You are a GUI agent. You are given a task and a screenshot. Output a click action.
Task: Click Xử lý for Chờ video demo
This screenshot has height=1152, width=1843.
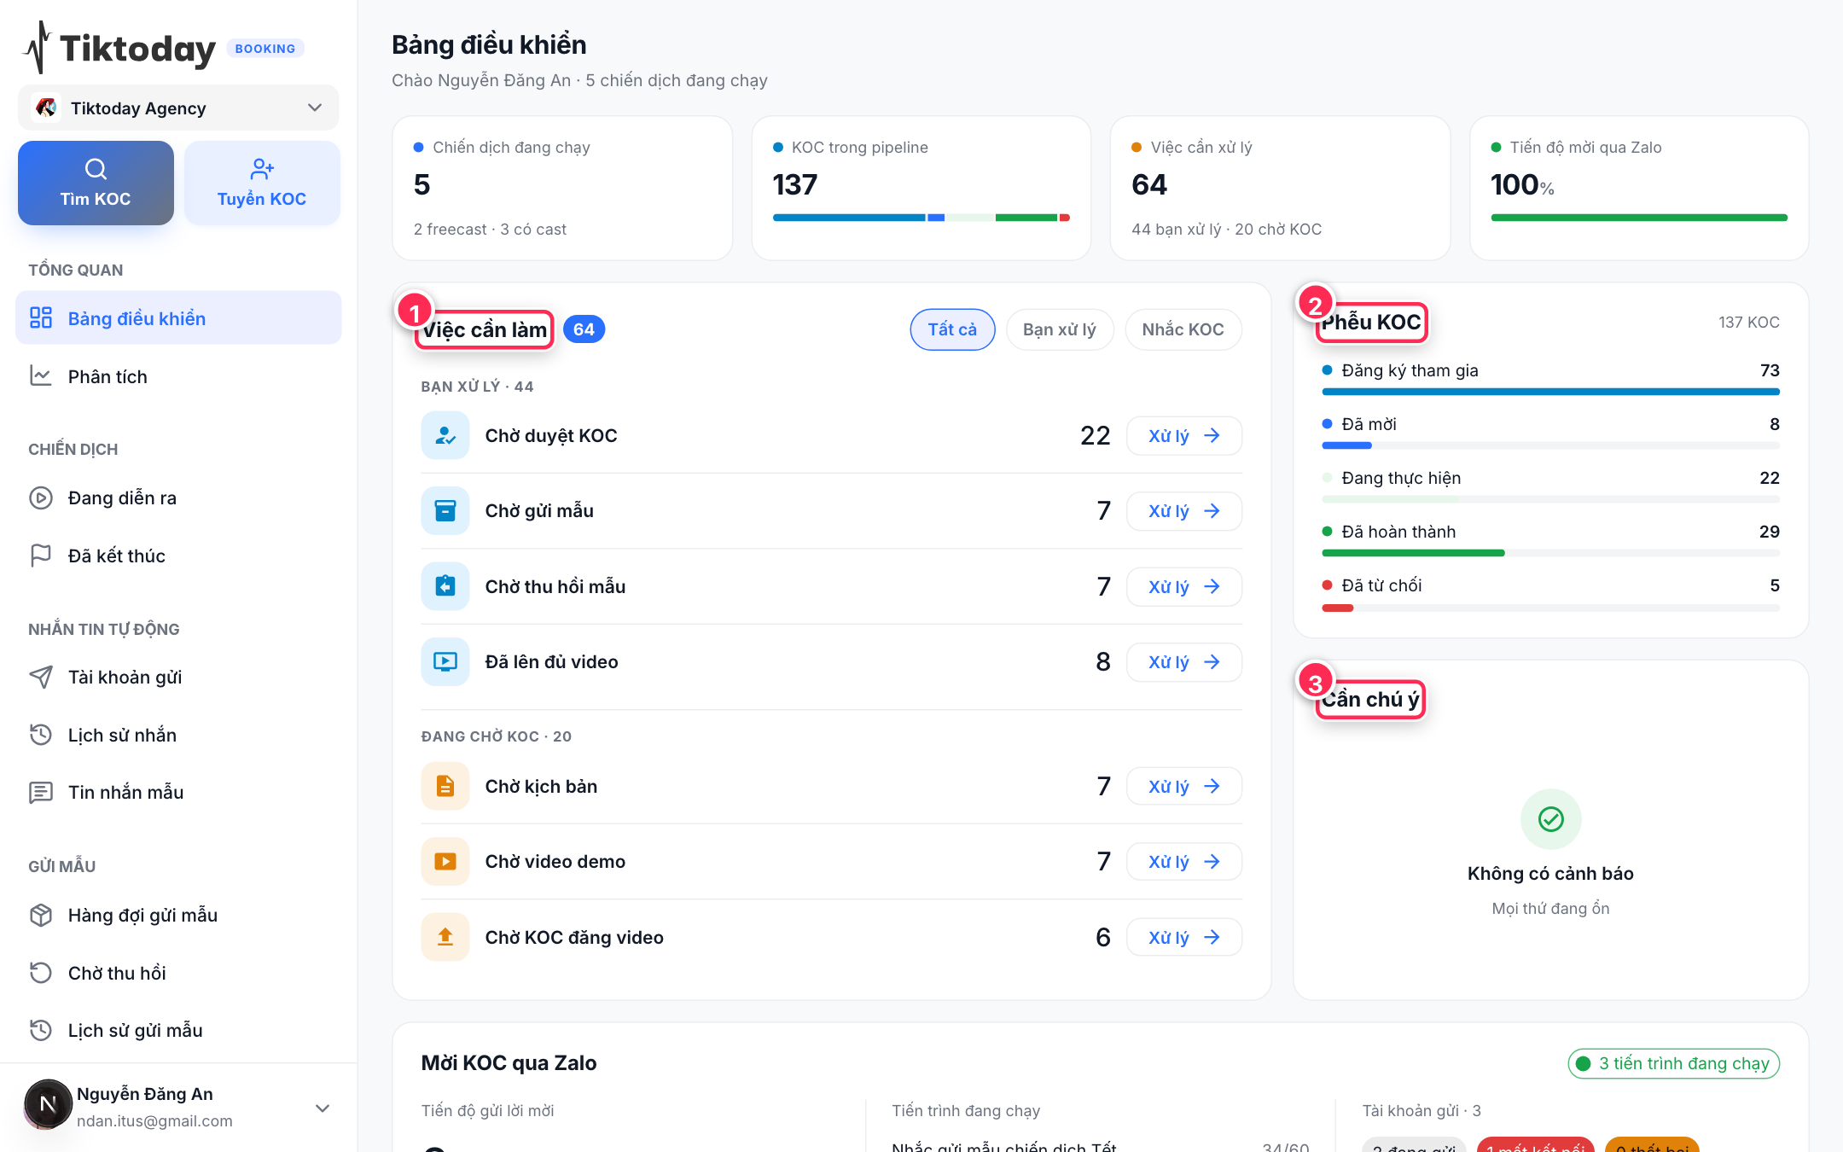tap(1184, 861)
